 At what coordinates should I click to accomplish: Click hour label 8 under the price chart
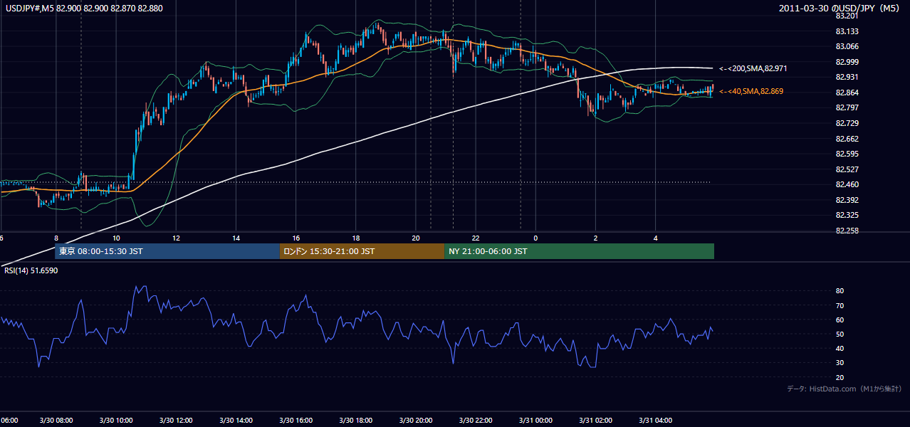[56, 238]
